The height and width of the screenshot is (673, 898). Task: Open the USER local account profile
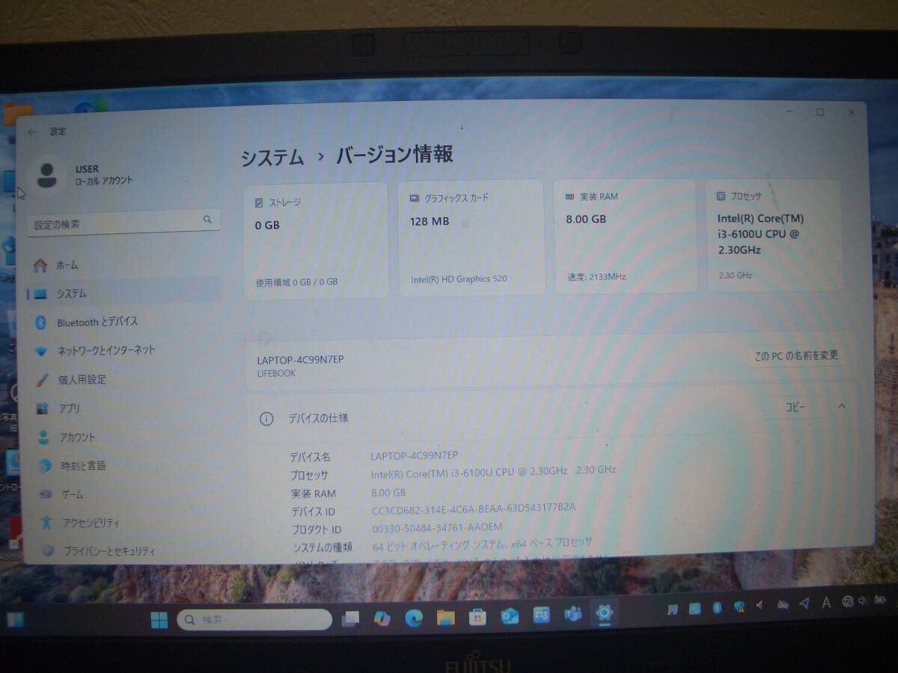(82, 175)
